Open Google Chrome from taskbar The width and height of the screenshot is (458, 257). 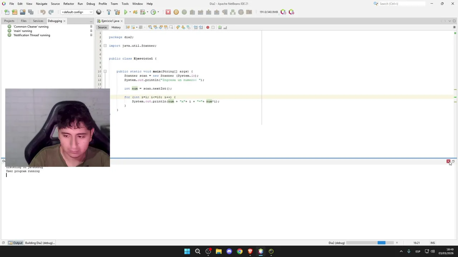point(240,251)
